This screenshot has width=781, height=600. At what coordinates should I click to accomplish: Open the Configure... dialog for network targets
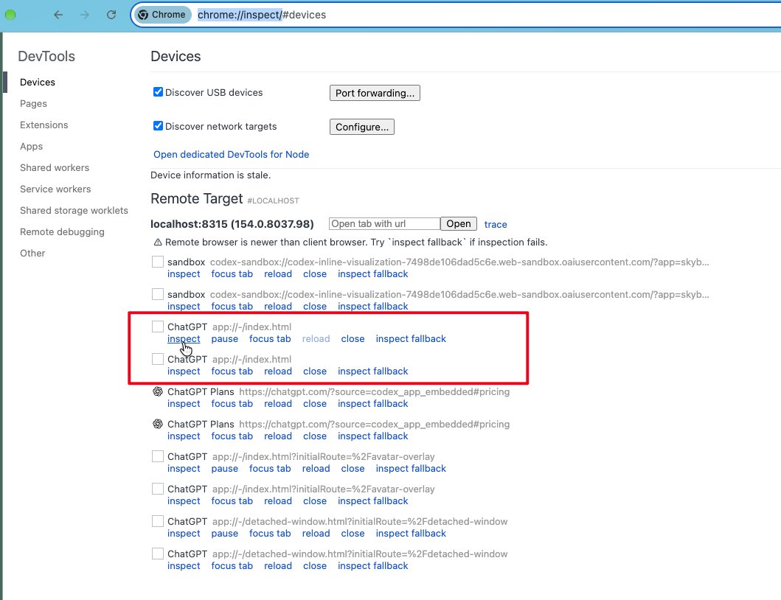point(361,127)
